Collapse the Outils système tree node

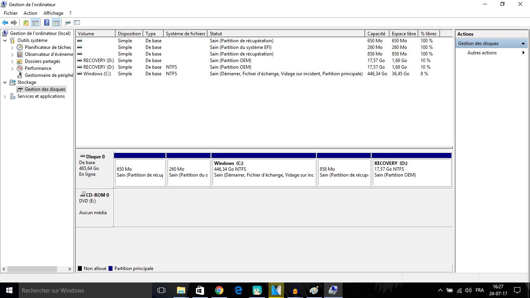(5, 40)
